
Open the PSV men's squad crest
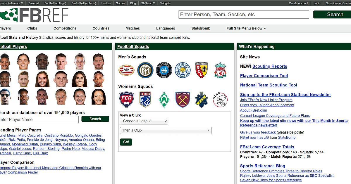(x=126, y=70)
